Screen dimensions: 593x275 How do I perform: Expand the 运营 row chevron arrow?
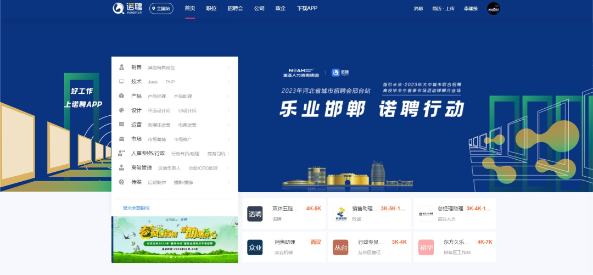click(228, 125)
